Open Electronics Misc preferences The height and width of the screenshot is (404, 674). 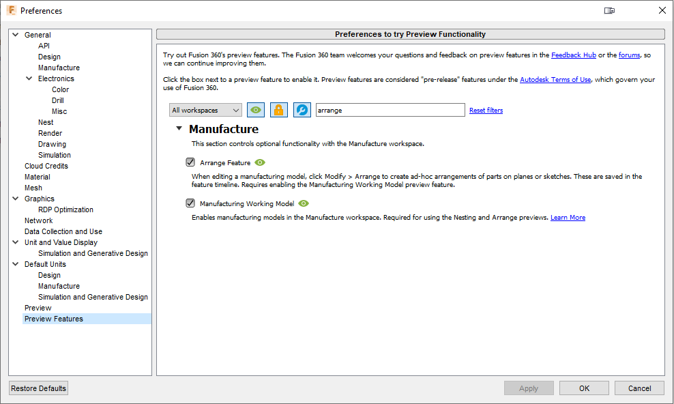click(59, 111)
